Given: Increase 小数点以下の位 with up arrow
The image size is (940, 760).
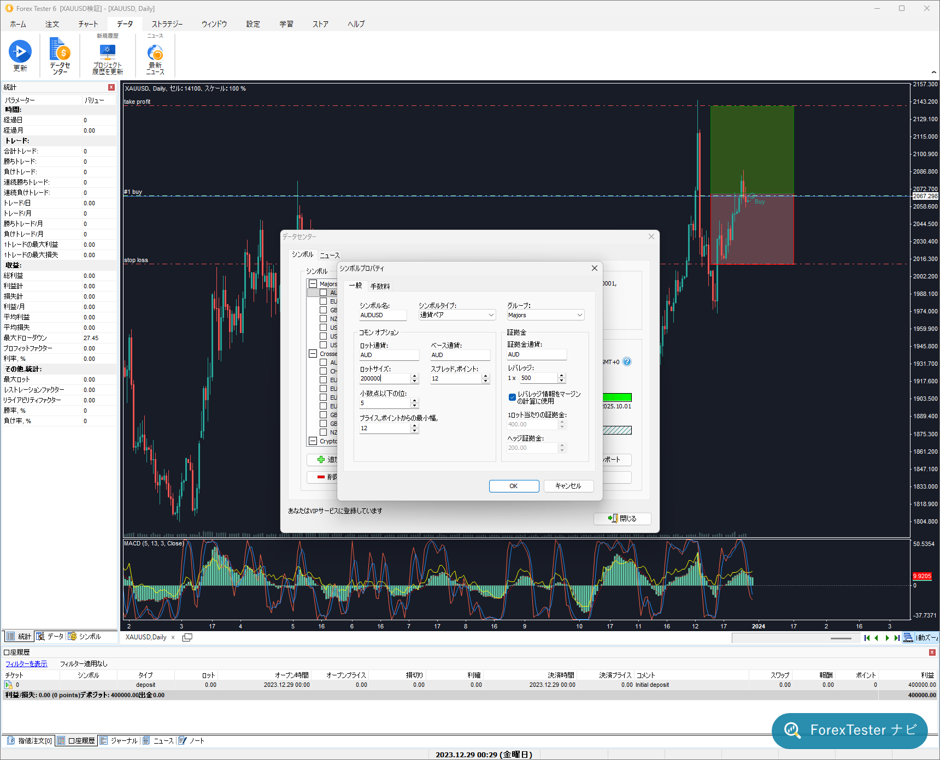Looking at the screenshot, I should click(x=414, y=401).
